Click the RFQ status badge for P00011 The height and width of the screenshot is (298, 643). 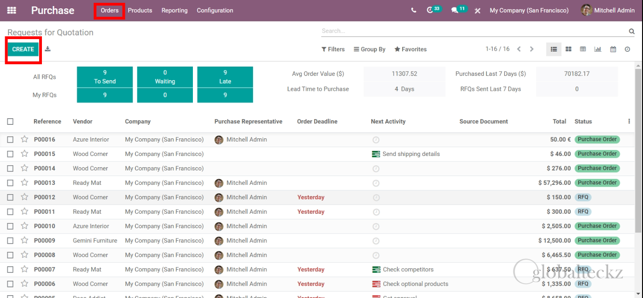click(x=583, y=211)
